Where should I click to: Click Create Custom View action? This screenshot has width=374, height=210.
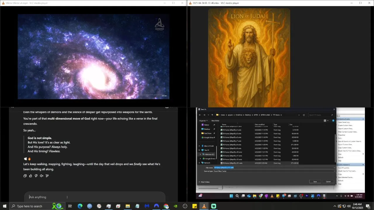(x=345, y=125)
